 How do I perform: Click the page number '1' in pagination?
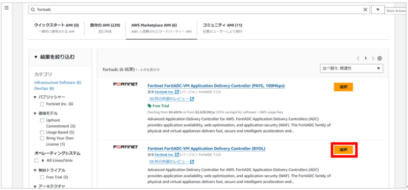point(366,59)
